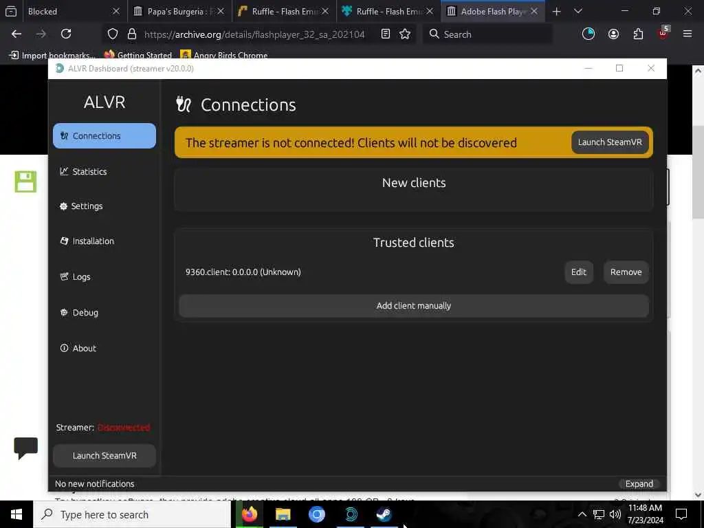704x528 pixels.
Task: Click the green floppy disk icon on webpage
Action: [x=25, y=181]
